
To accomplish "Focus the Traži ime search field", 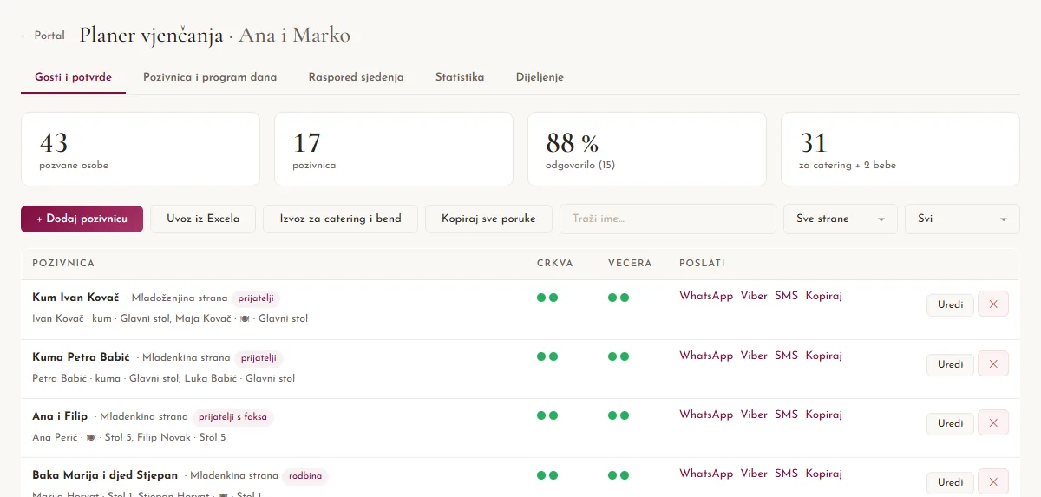I will pos(668,219).
